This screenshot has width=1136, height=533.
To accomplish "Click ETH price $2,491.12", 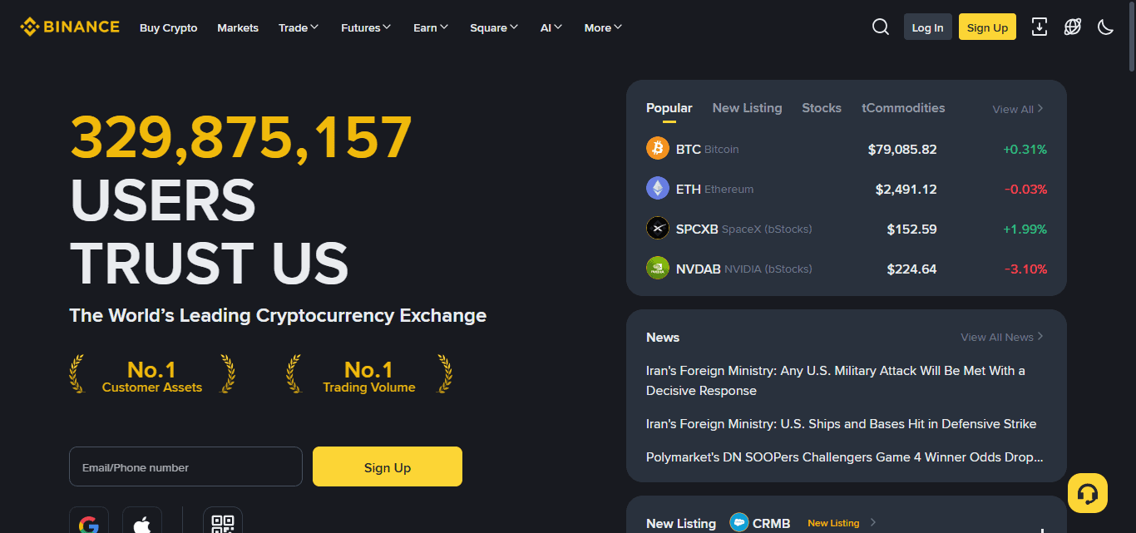I will click(x=906, y=190).
